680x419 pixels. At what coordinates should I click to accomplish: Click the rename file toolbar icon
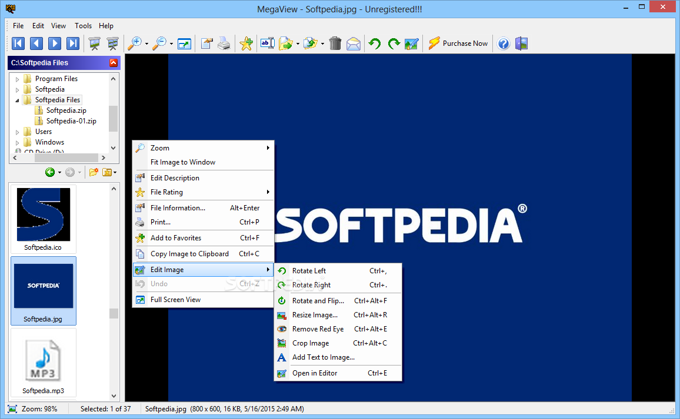coord(267,43)
